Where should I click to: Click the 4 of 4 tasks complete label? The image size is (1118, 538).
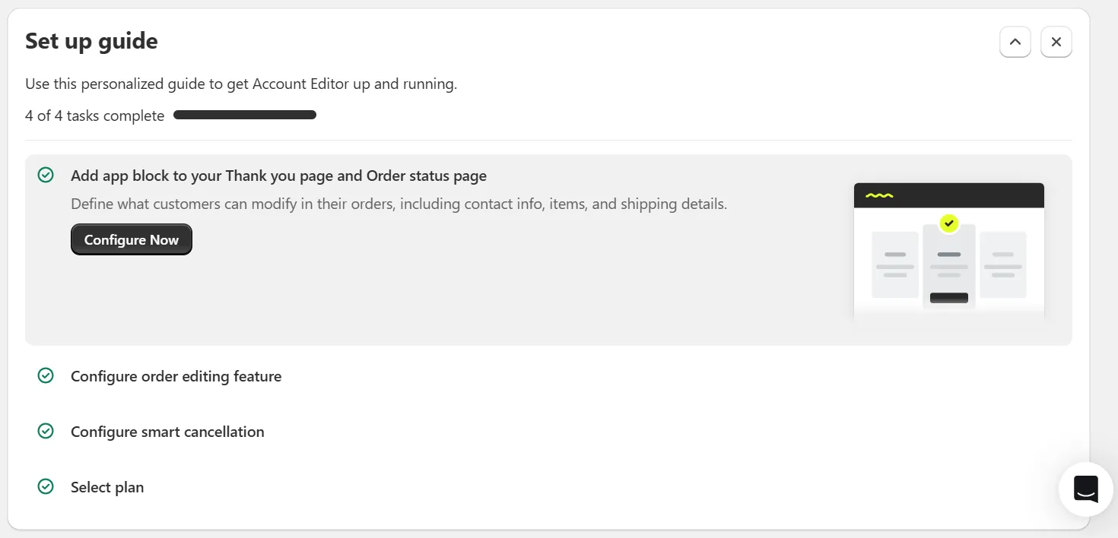pyautogui.click(x=94, y=116)
